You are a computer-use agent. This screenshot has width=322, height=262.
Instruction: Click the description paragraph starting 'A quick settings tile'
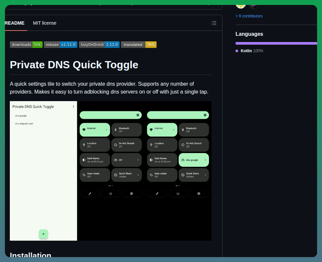(109, 88)
